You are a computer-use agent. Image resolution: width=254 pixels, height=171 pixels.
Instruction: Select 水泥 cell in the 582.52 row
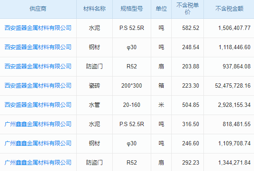pos(94,28)
